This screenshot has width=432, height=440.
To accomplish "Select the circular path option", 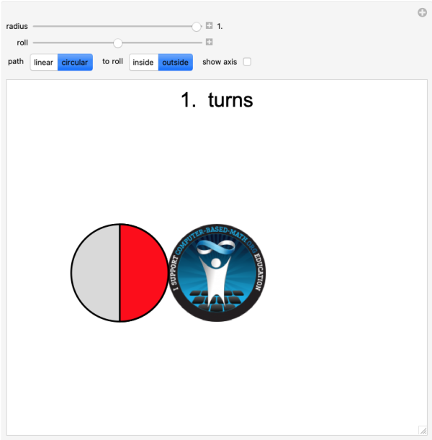I will [x=75, y=62].
